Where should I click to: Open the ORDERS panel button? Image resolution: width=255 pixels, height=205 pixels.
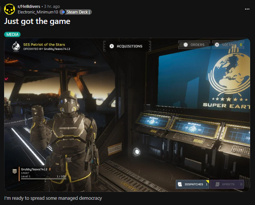pos(195,45)
